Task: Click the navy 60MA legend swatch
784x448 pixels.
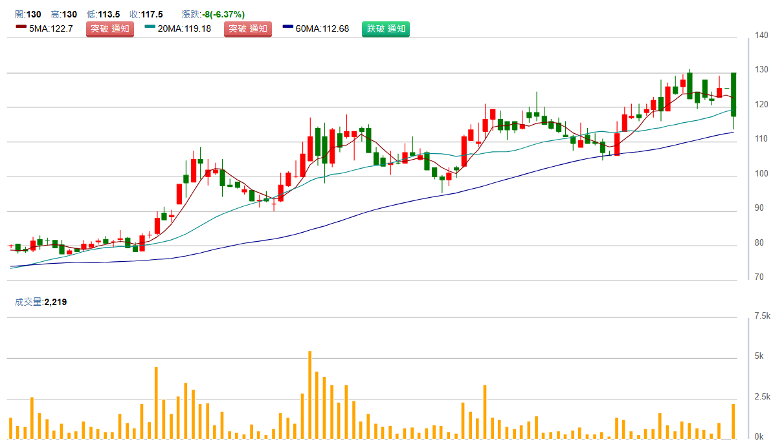Action: (288, 28)
